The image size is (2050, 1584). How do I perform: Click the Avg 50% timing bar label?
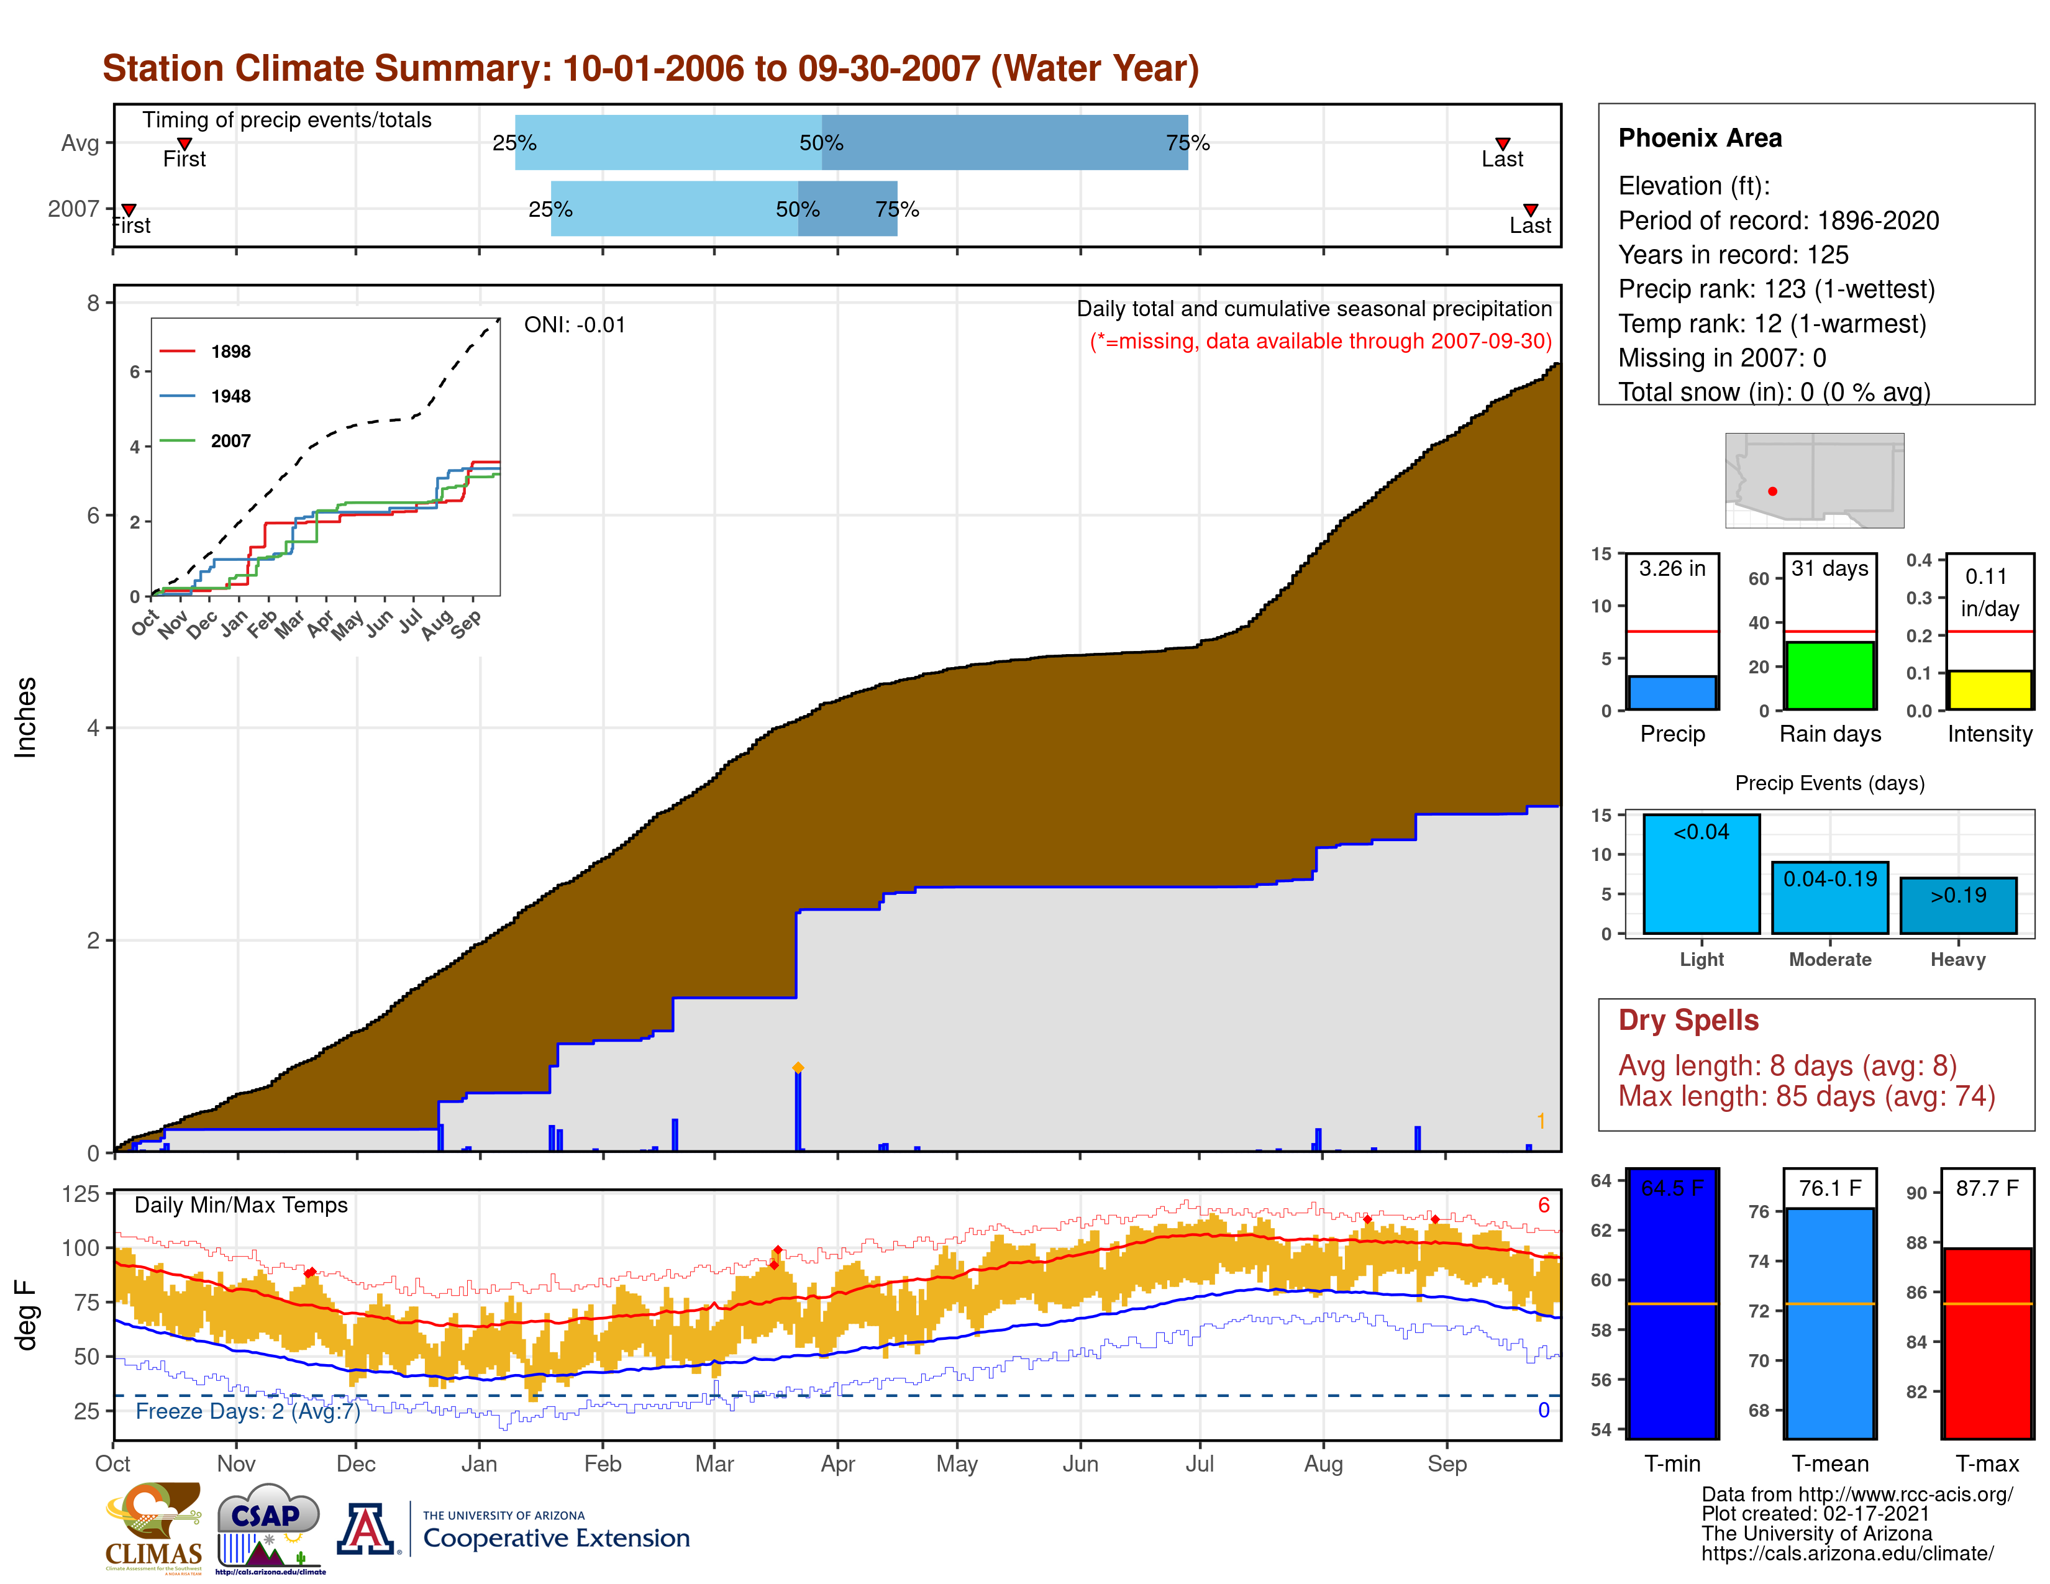(821, 143)
